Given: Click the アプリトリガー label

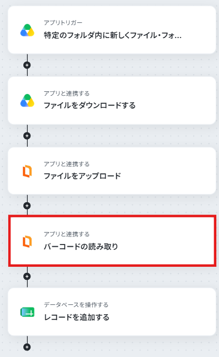Looking at the screenshot, I should pos(63,23).
